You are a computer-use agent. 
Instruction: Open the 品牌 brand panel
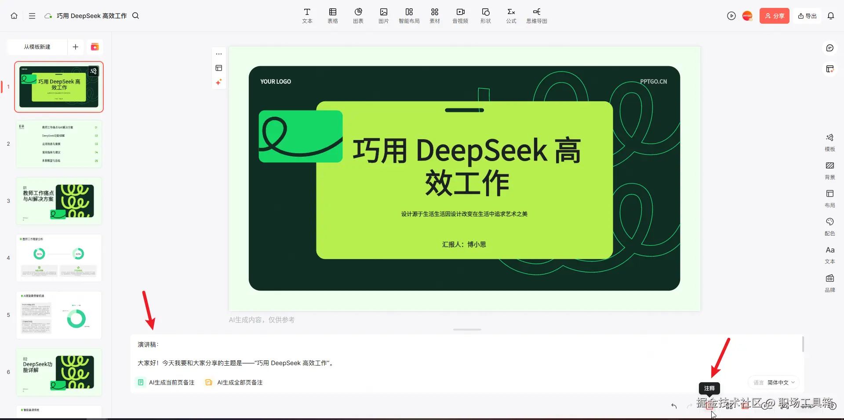click(830, 284)
